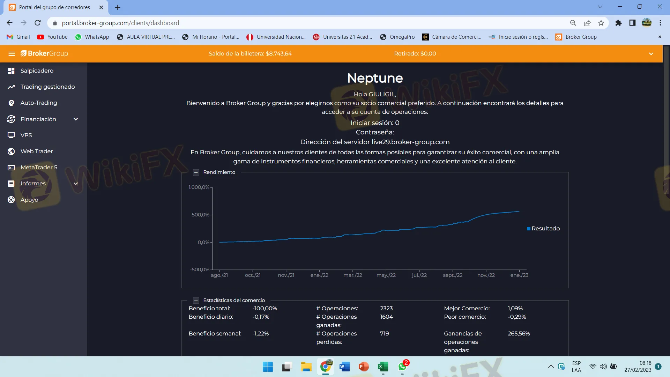Show hidden system tray icons
670x377 pixels.
pyautogui.click(x=551, y=367)
